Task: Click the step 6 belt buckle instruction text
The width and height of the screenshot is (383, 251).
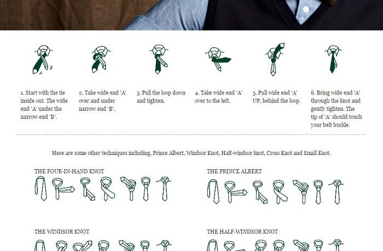Action: 336,109
